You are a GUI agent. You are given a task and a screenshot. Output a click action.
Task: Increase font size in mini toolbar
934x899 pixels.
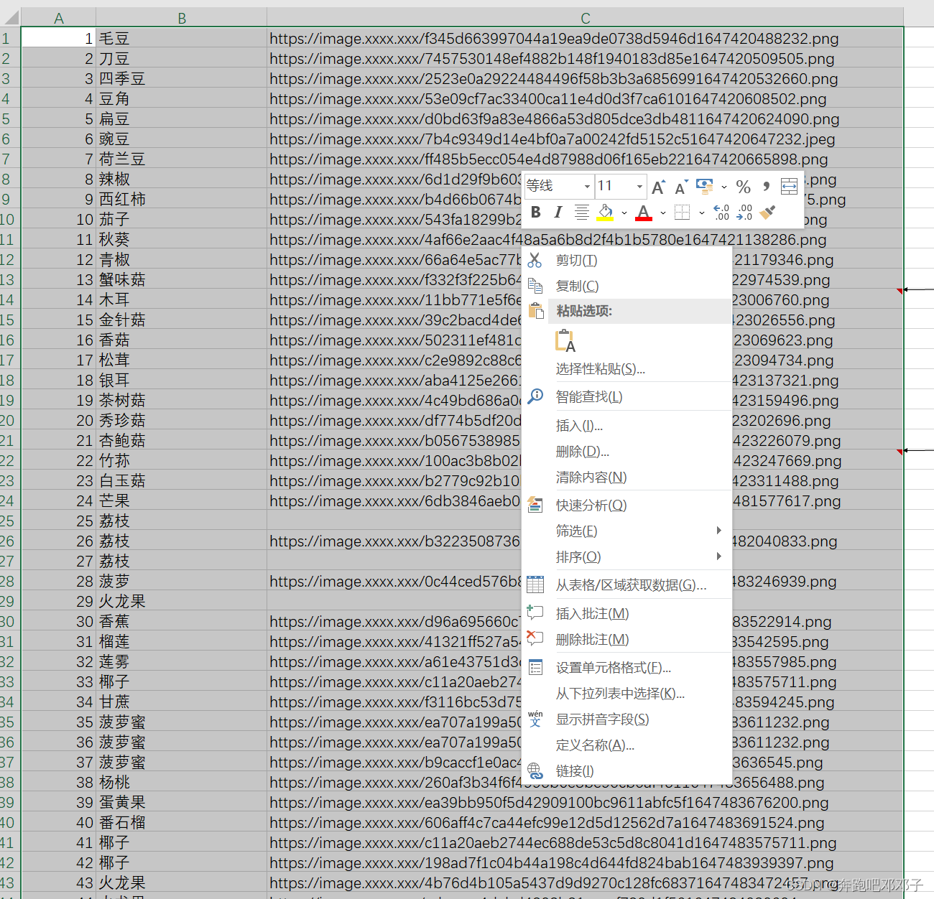pos(658,187)
